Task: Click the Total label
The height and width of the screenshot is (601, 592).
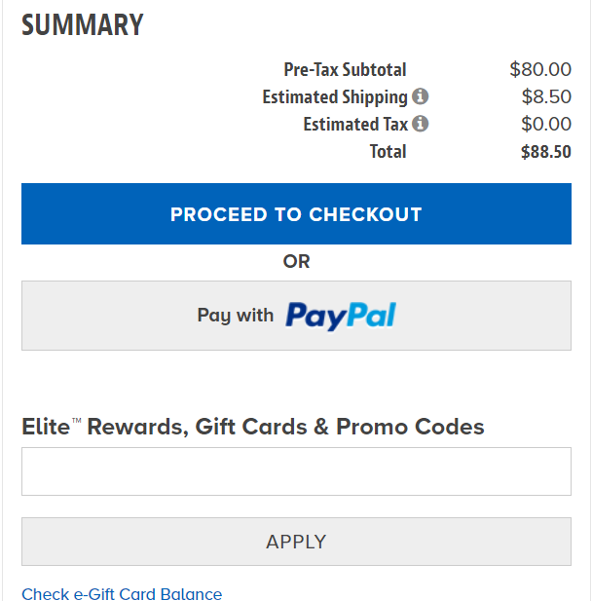Action: 388,151
